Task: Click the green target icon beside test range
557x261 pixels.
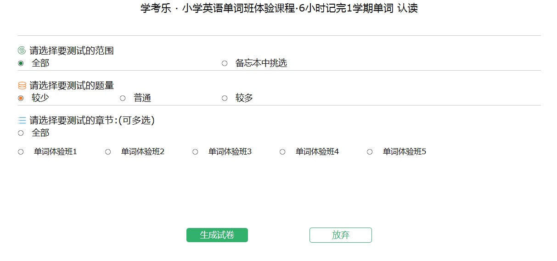Action: [x=22, y=50]
